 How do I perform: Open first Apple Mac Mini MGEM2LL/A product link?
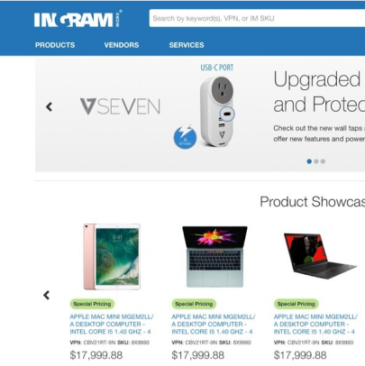[112, 325]
